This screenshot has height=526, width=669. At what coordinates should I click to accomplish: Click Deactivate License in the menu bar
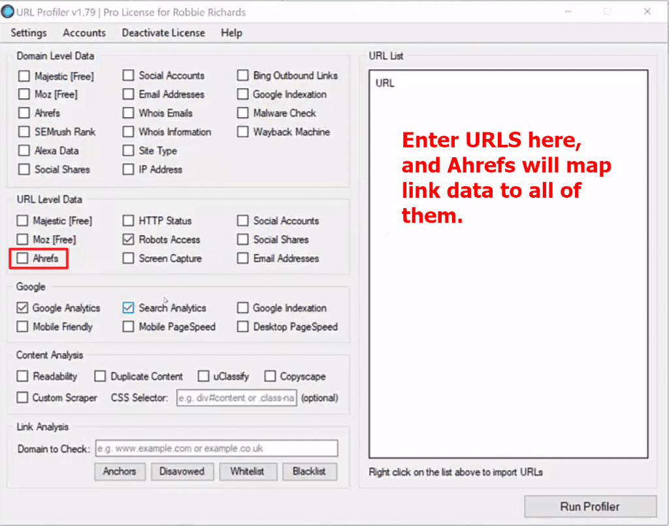point(162,33)
